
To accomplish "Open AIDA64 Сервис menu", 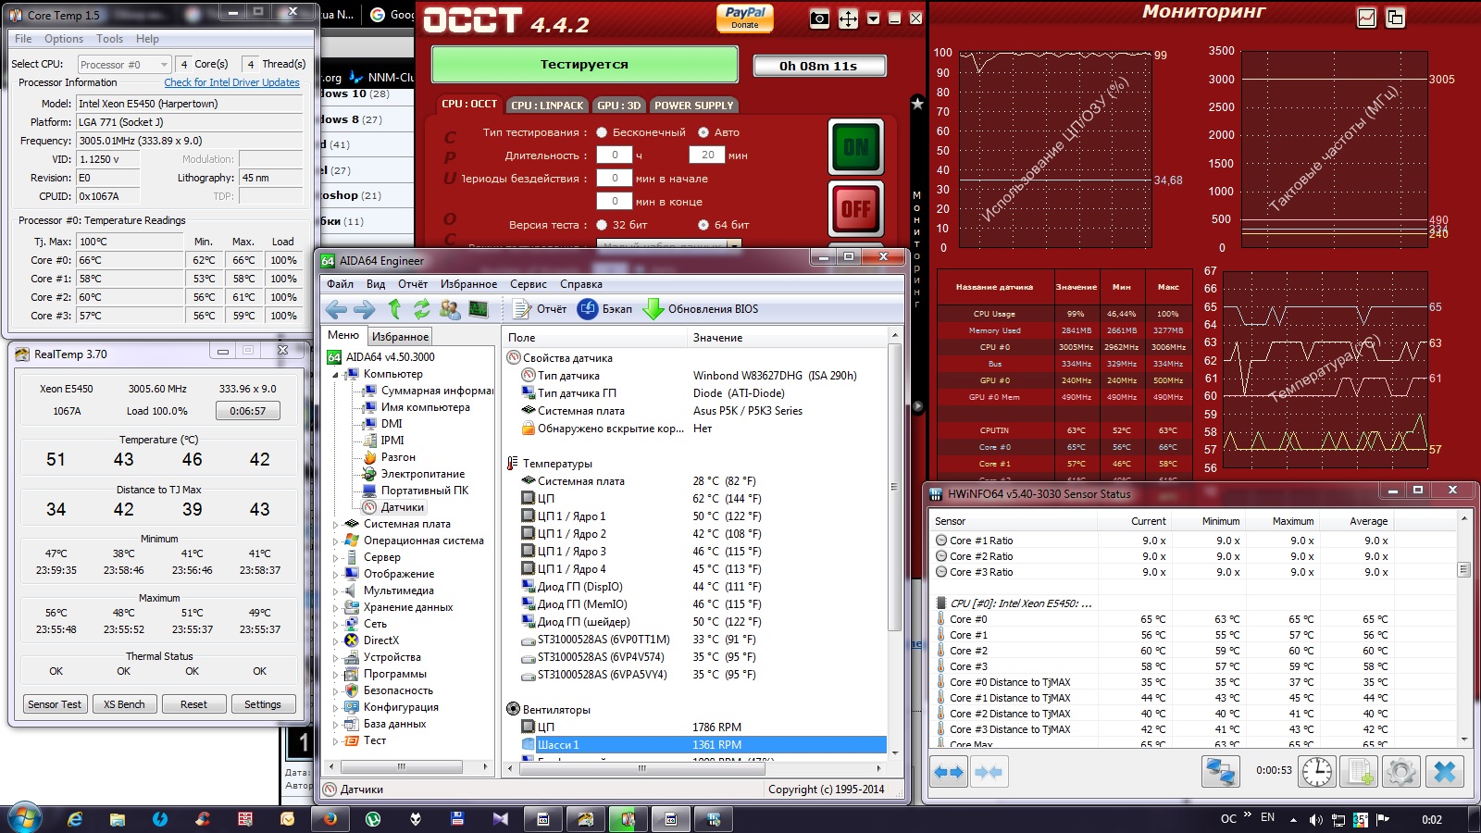I will pyautogui.click(x=529, y=284).
